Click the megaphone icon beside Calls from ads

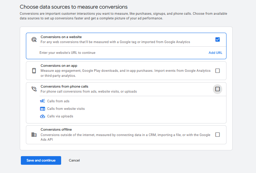42,101
